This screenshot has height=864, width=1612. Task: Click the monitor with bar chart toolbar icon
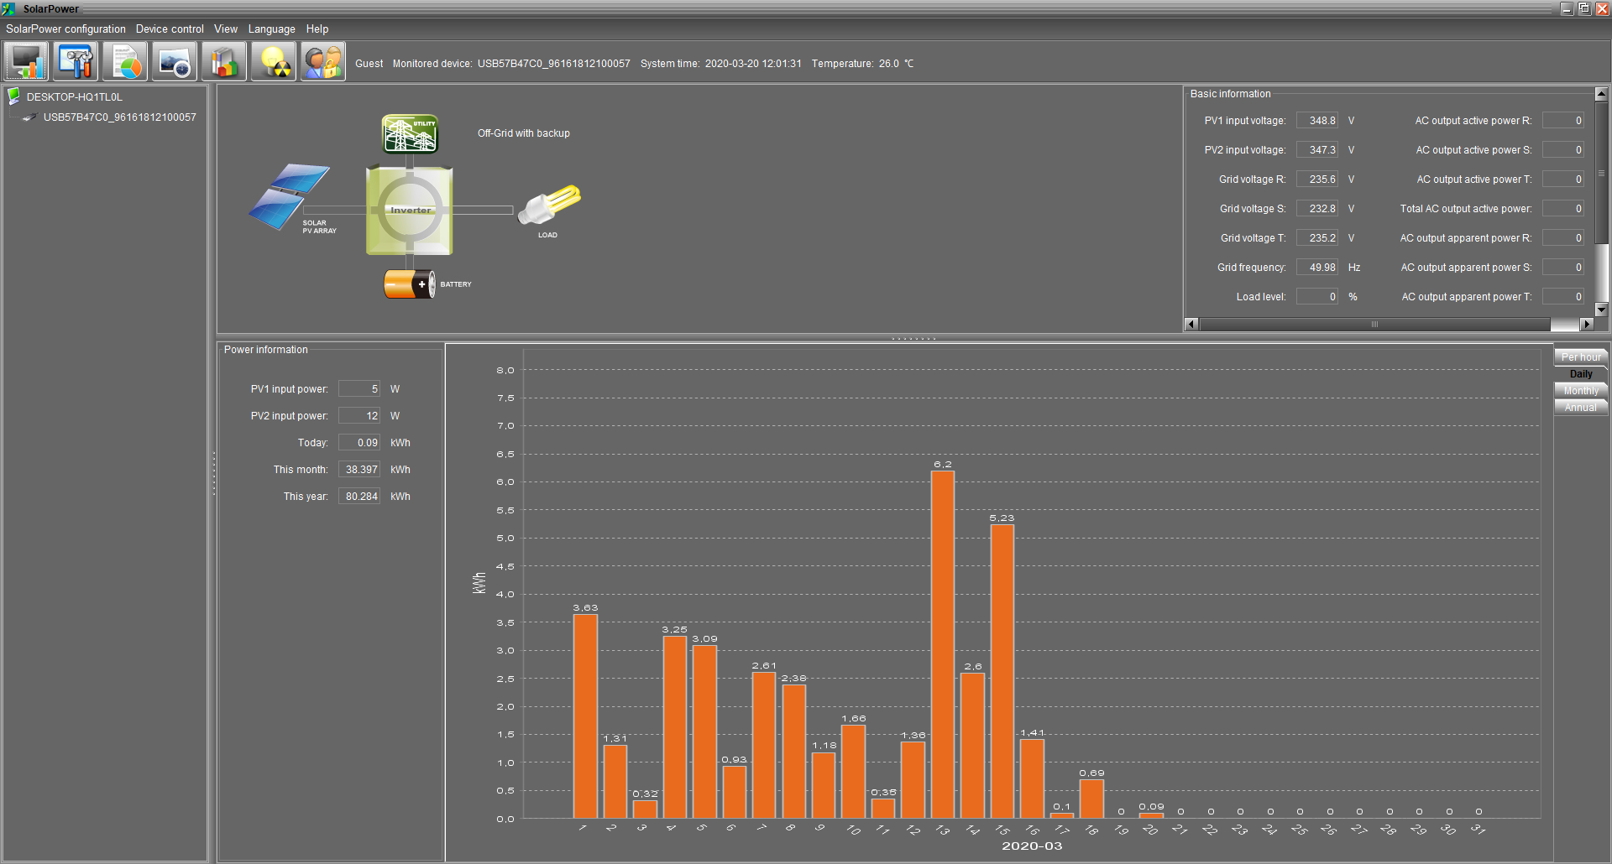tap(26, 62)
